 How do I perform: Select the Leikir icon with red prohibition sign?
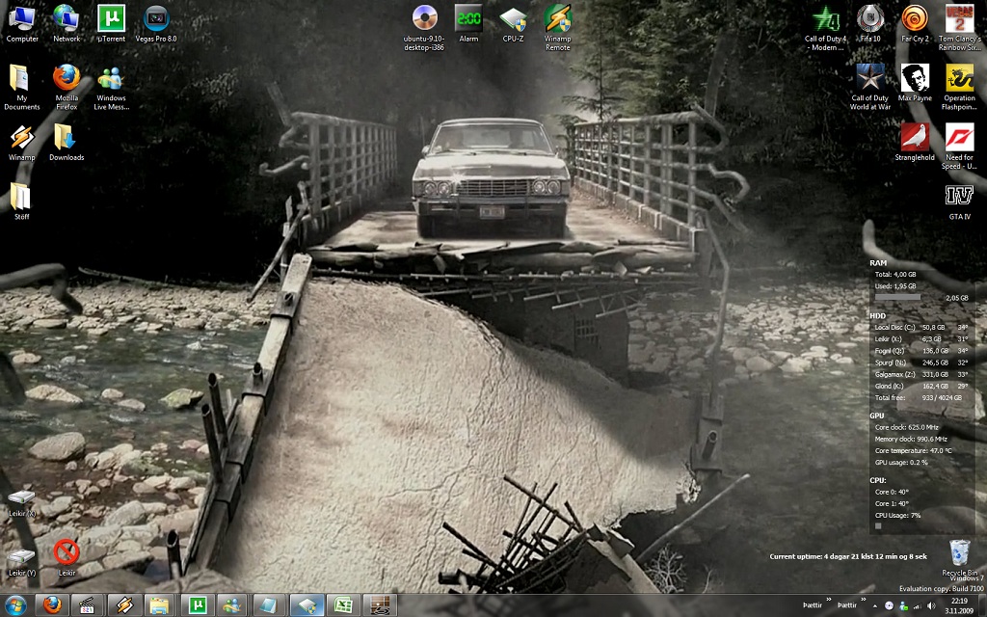67,558
